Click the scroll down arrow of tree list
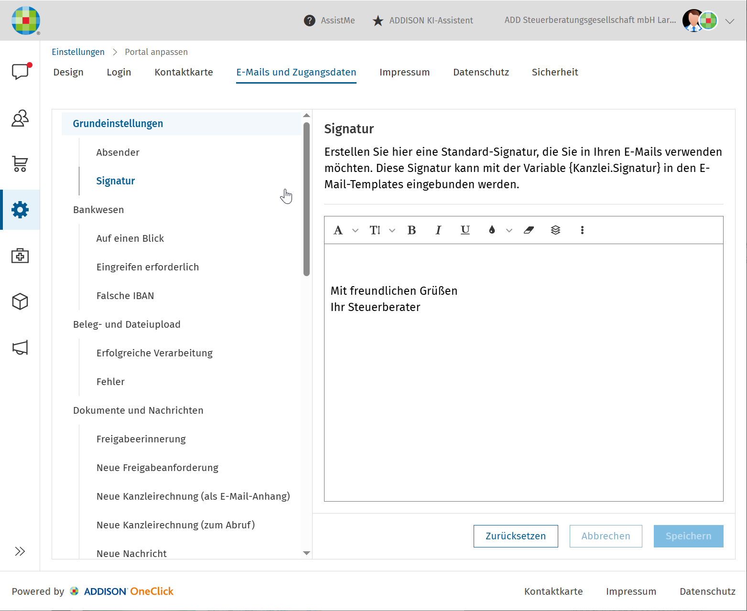 coord(307,553)
